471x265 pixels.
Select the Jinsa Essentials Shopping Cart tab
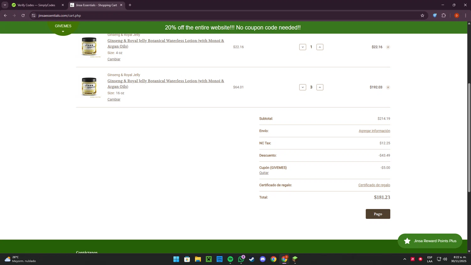pyautogui.click(x=96, y=5)
